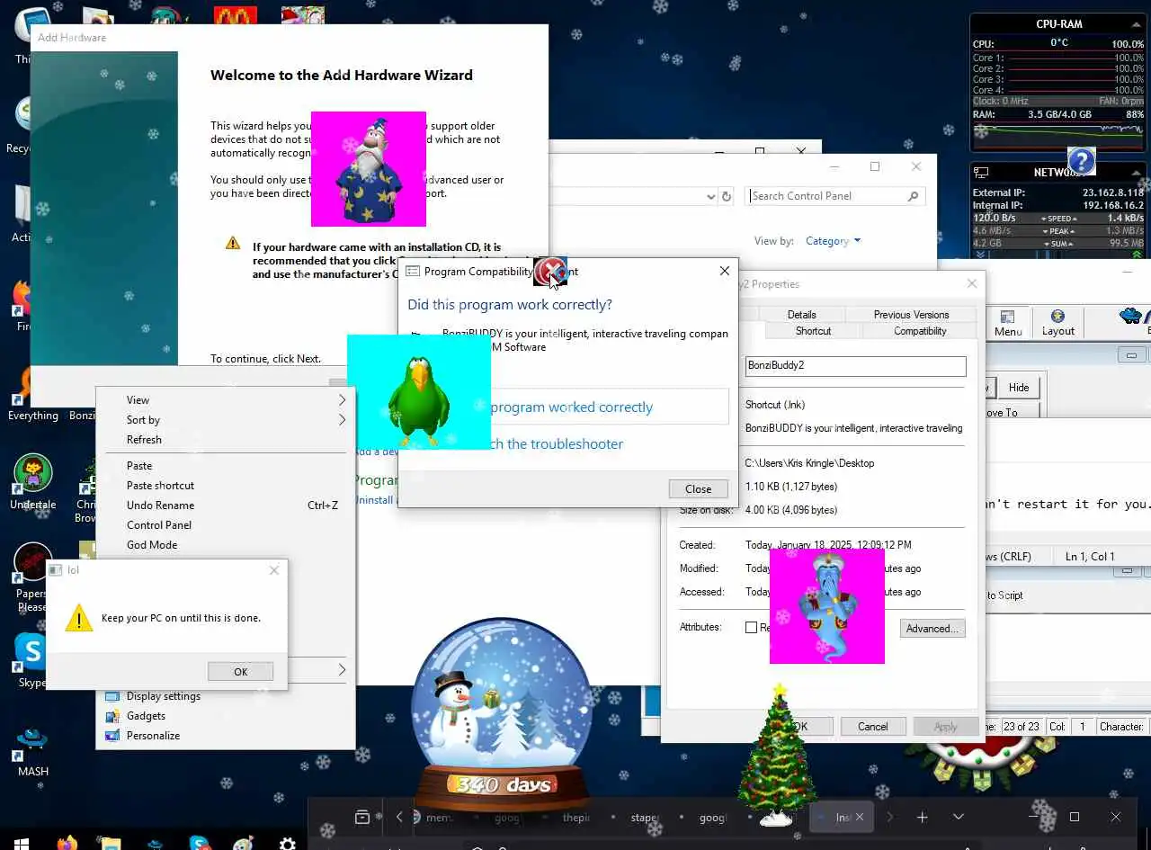Click External IP value 23.162.8.118
This screenshot has height=850, width=1151.
[1113, 192]
